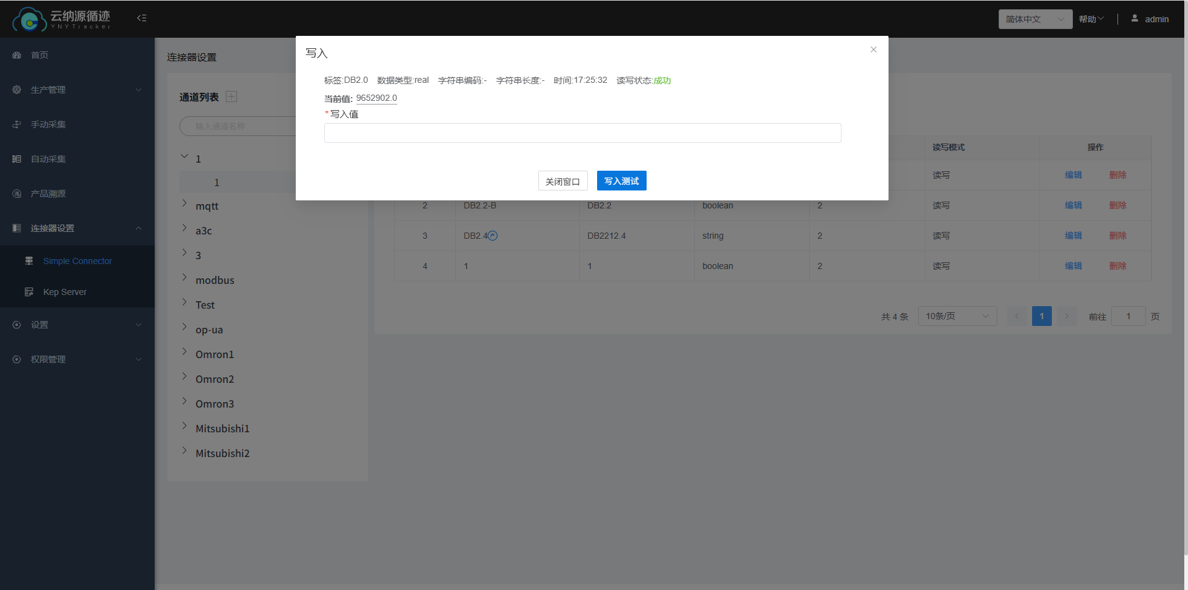Click the admin user icon
This screenshot has height=590, width=1188.
1134,19
